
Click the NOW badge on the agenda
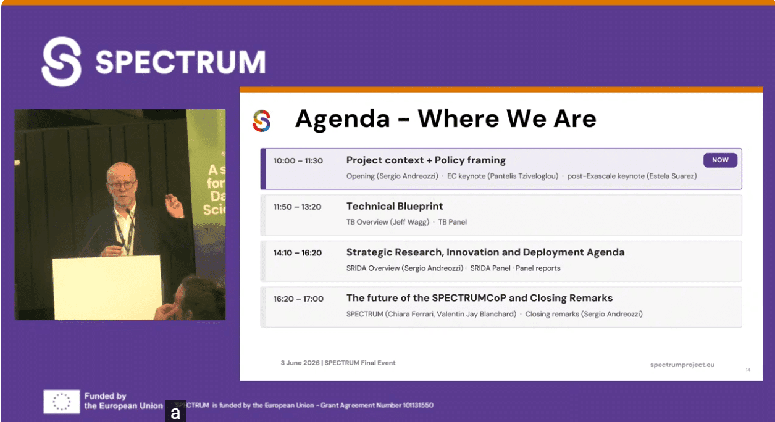(720, 160)
